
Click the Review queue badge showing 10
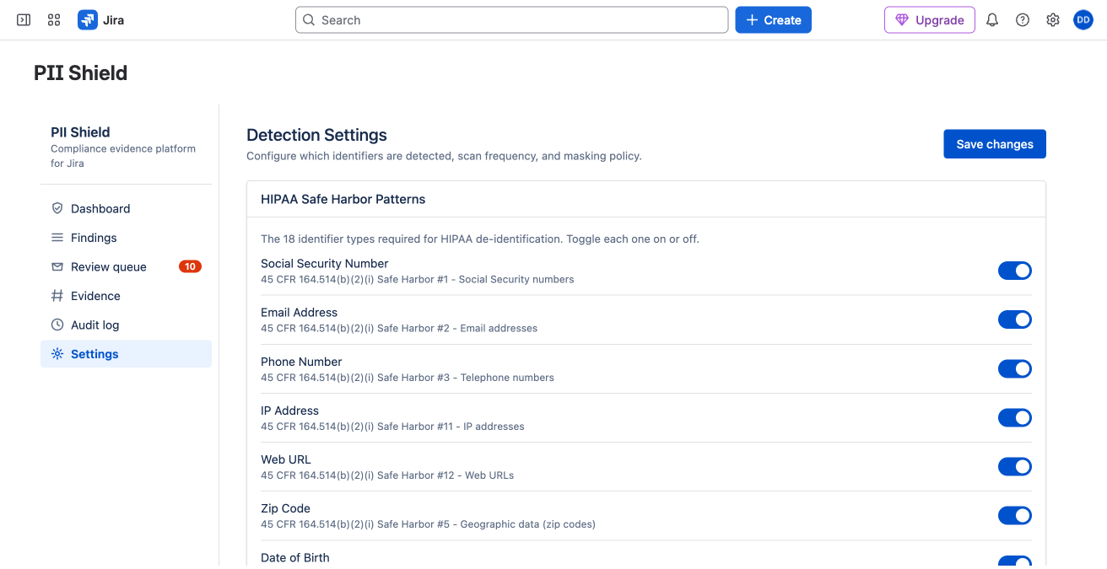tap(190, 266)
